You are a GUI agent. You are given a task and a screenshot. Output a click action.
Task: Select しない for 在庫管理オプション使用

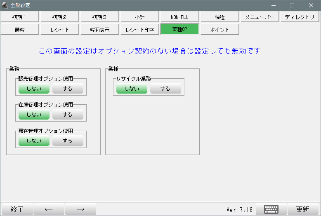34,115
